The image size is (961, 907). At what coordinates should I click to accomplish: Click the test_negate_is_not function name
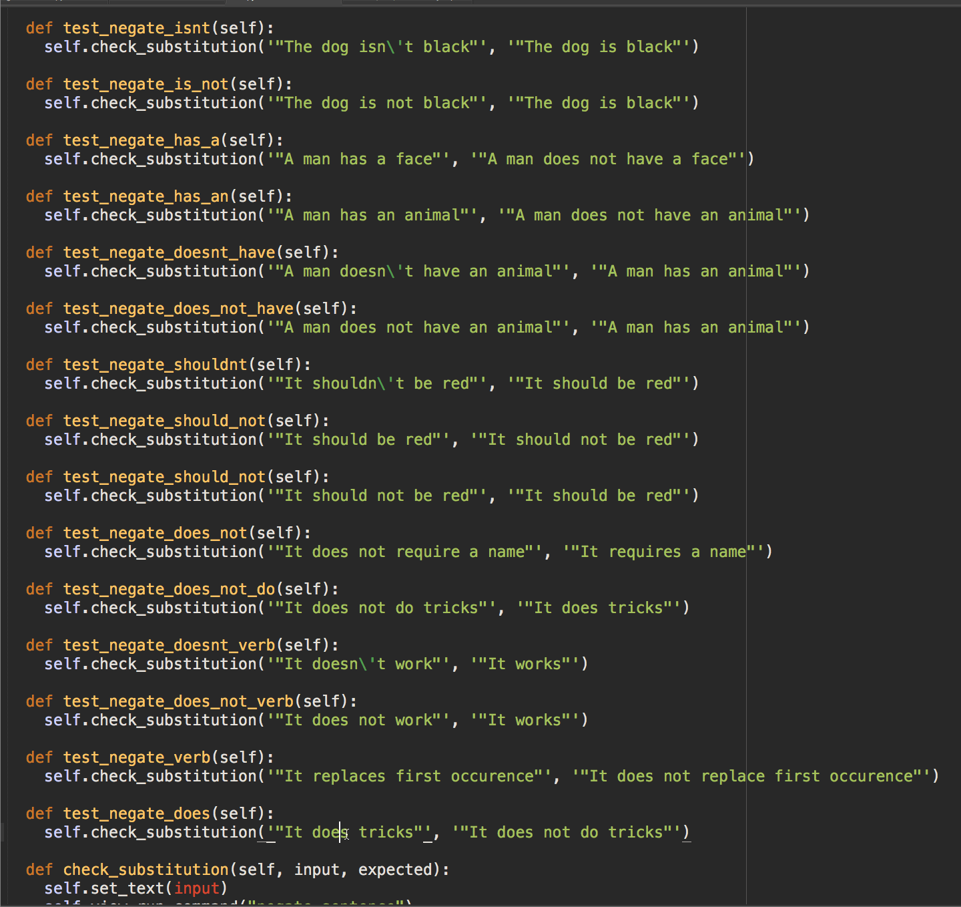[146, 84]
